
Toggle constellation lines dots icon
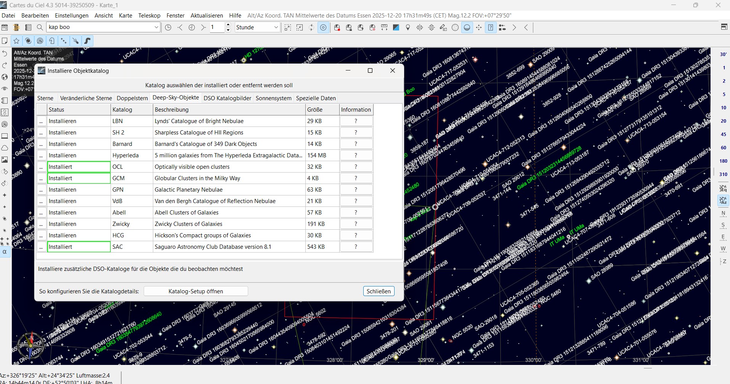(x=64, y=41)
